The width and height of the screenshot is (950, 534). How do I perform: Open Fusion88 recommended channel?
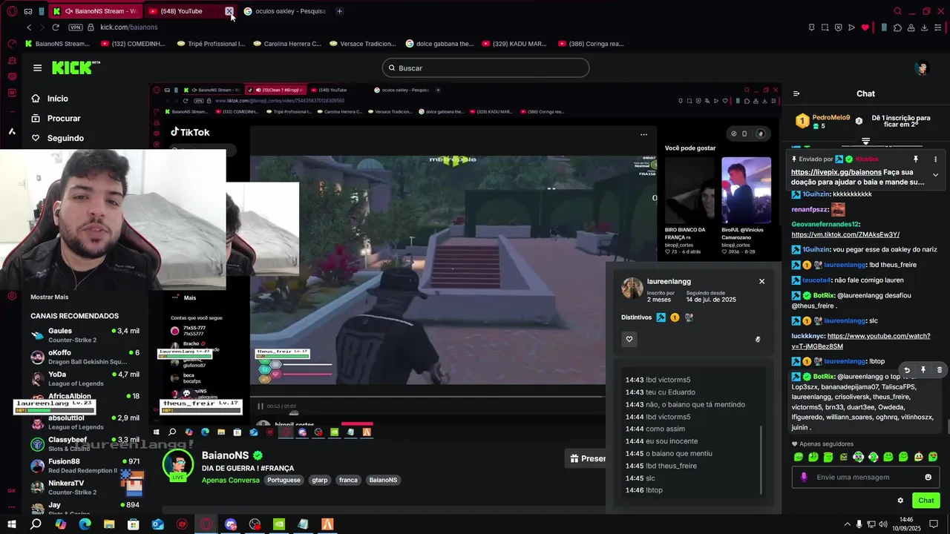pyautogui.click(x=85, y=465)
